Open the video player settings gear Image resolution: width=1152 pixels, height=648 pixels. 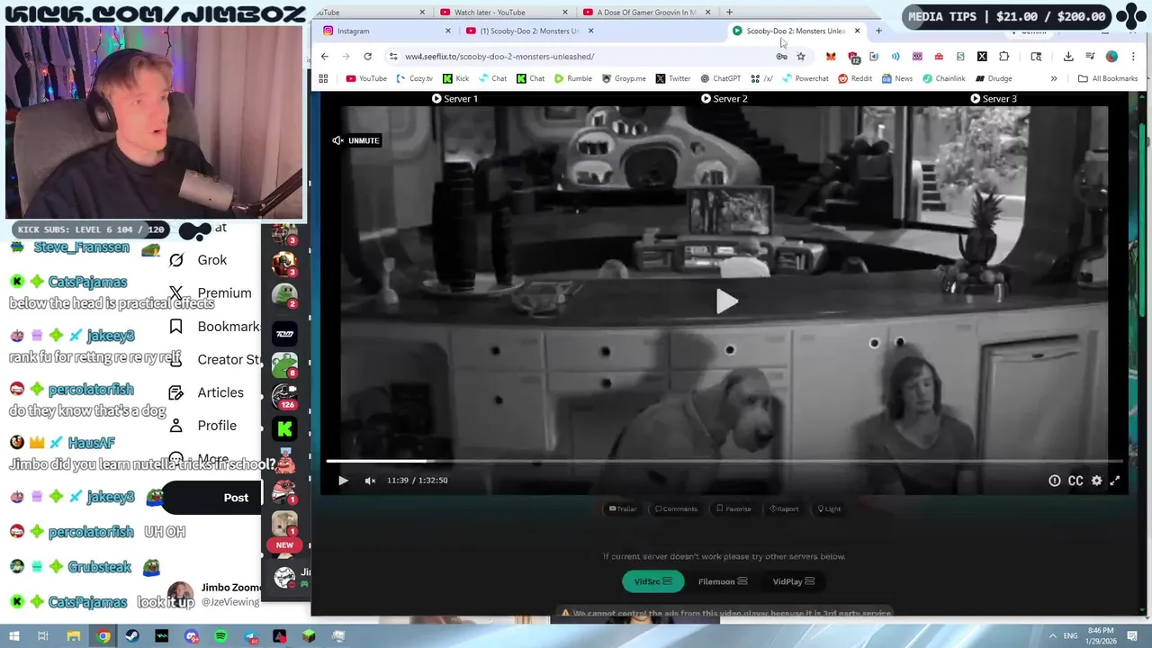point(1096,481)
